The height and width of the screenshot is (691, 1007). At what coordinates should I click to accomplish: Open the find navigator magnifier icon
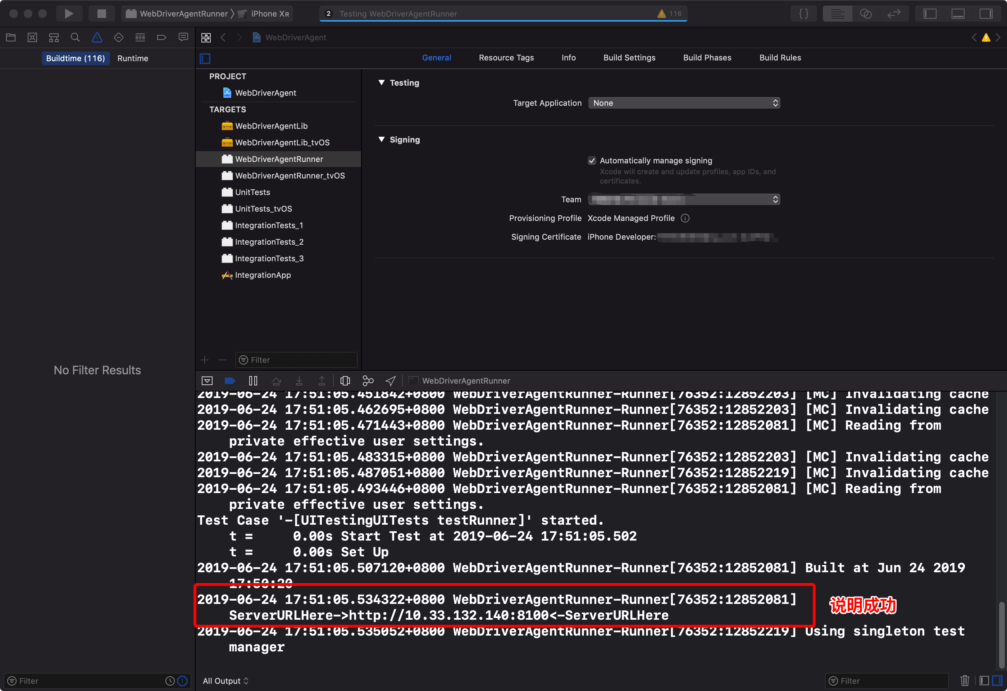(x=75, y=38)
